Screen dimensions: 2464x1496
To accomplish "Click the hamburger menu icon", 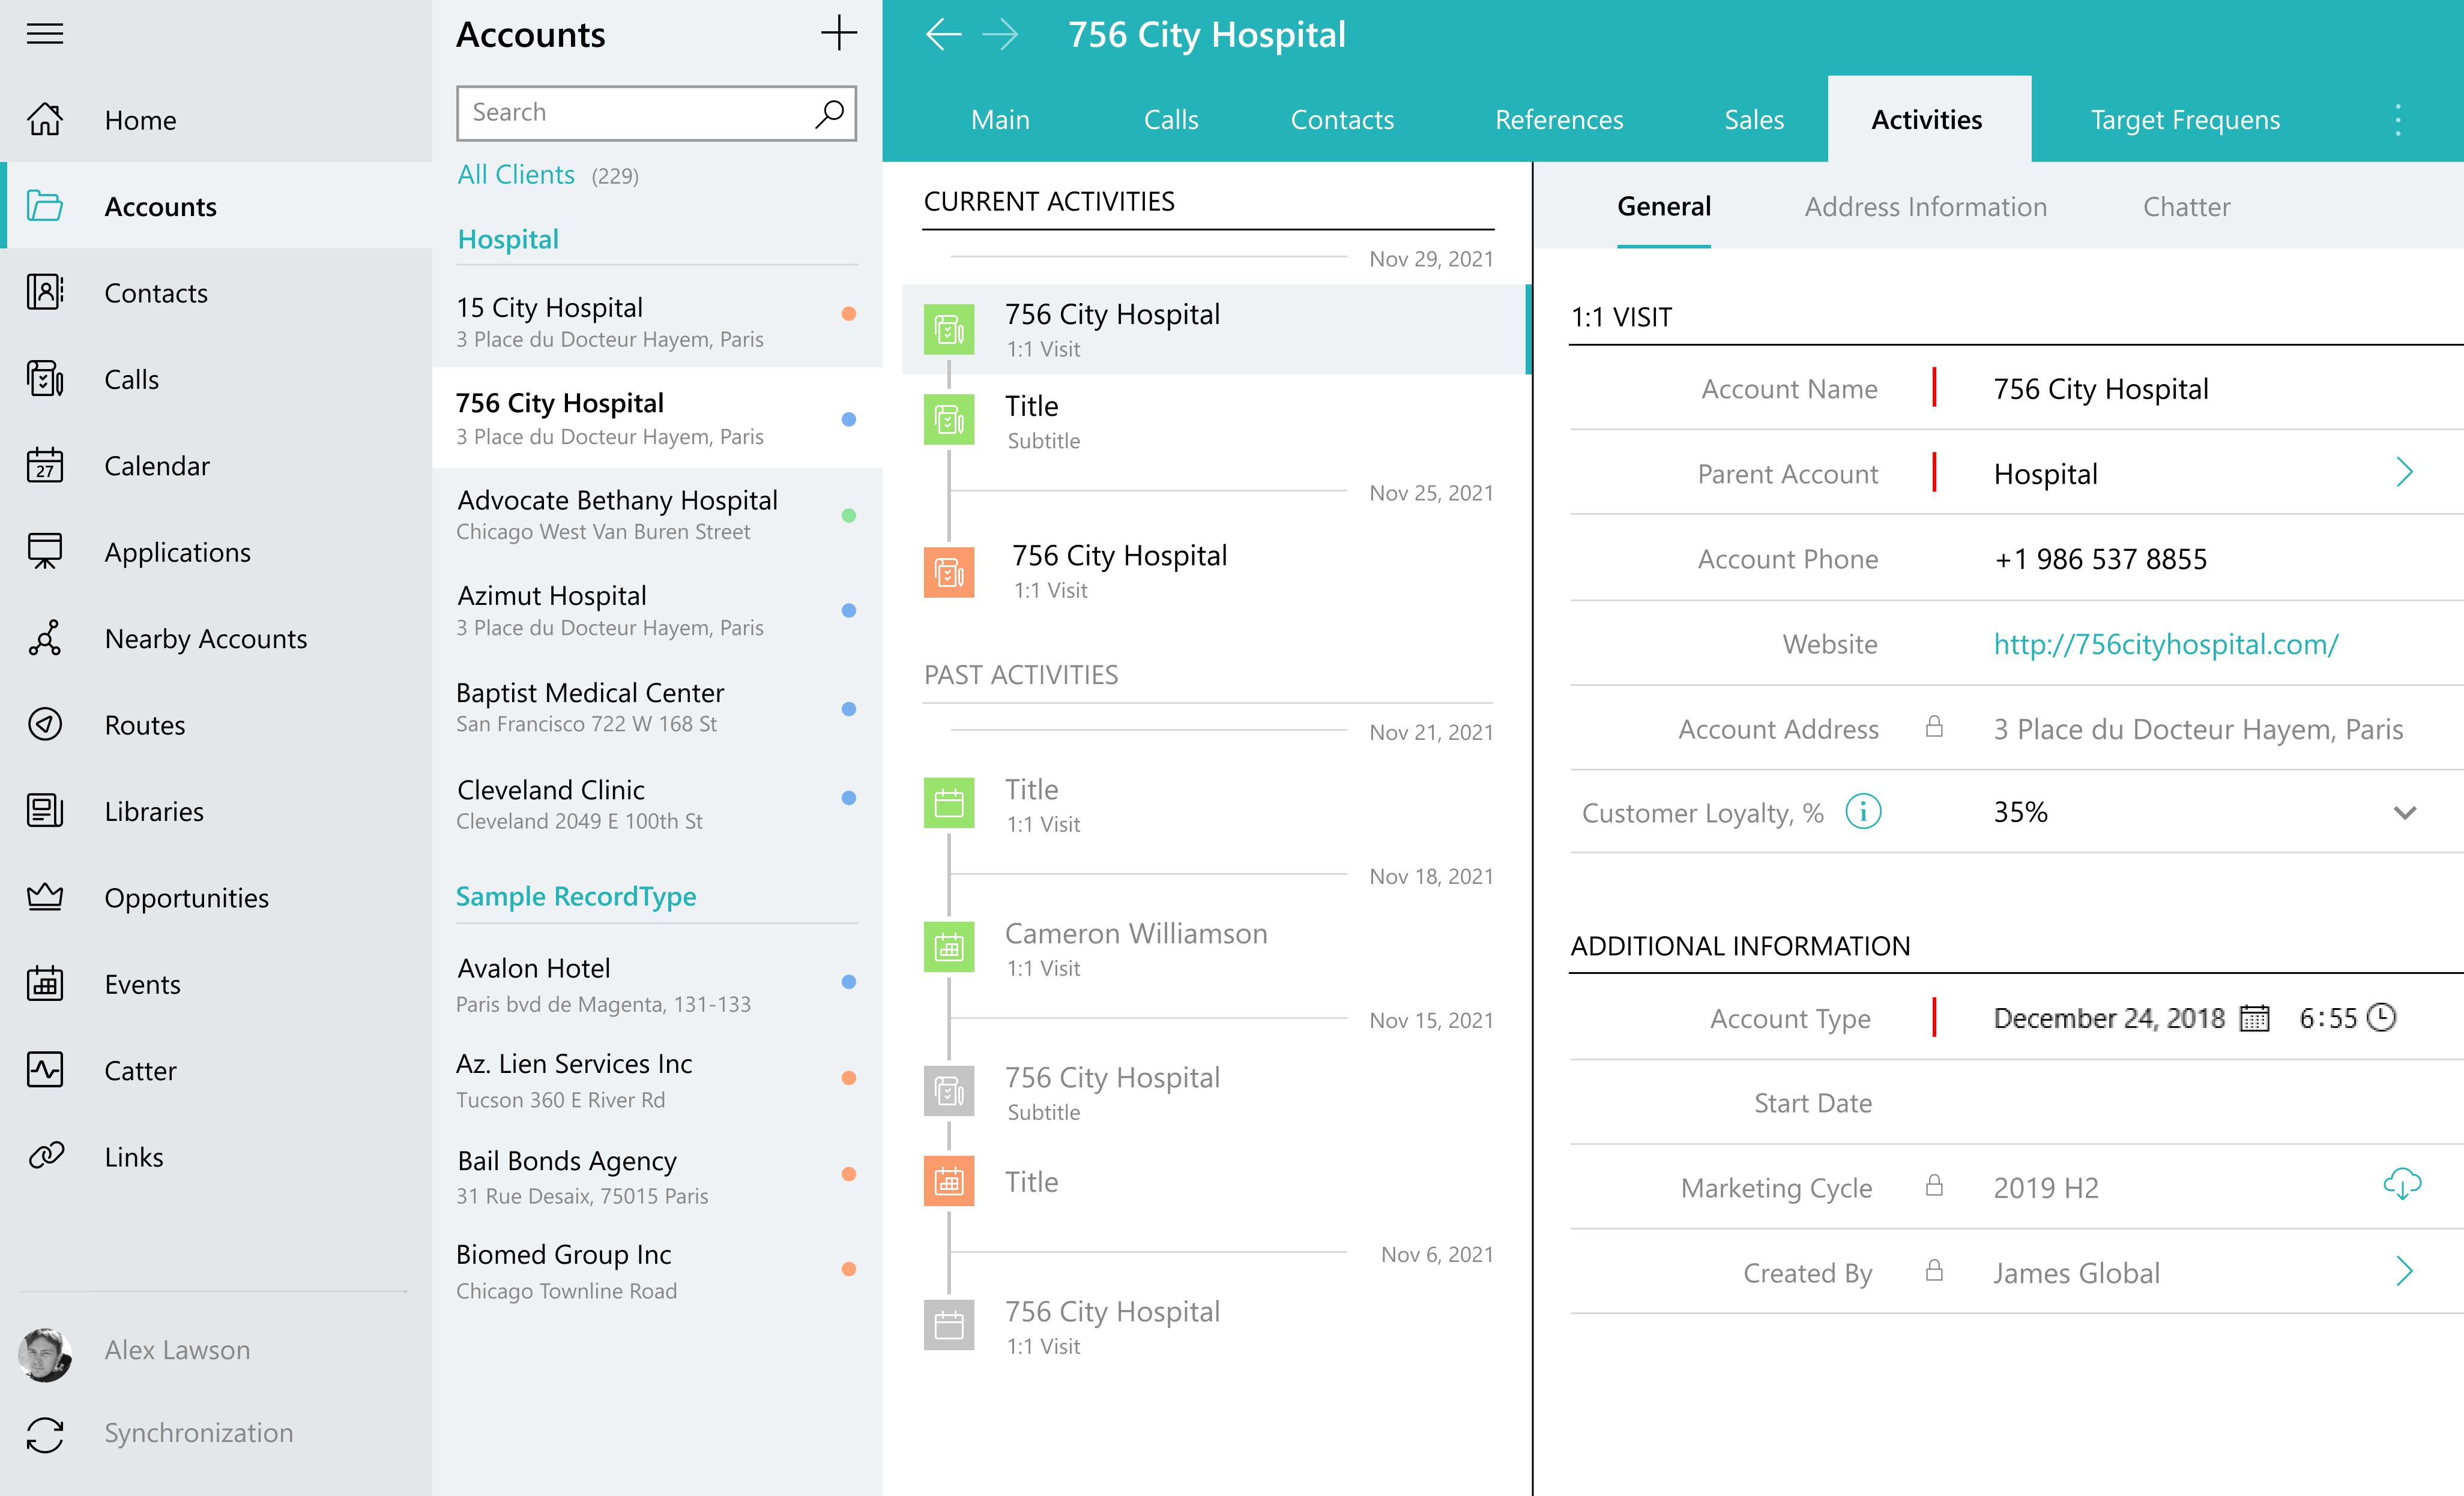I will pos(44,34).
